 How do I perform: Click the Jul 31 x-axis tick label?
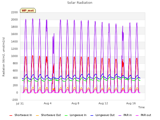pyautogui.click(x=20, y=103)
